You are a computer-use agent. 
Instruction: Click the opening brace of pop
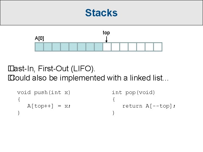tap(114, 99)
